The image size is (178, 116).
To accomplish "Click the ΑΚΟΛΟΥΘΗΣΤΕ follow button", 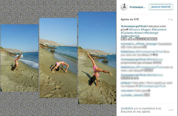I will pos(161,7).
